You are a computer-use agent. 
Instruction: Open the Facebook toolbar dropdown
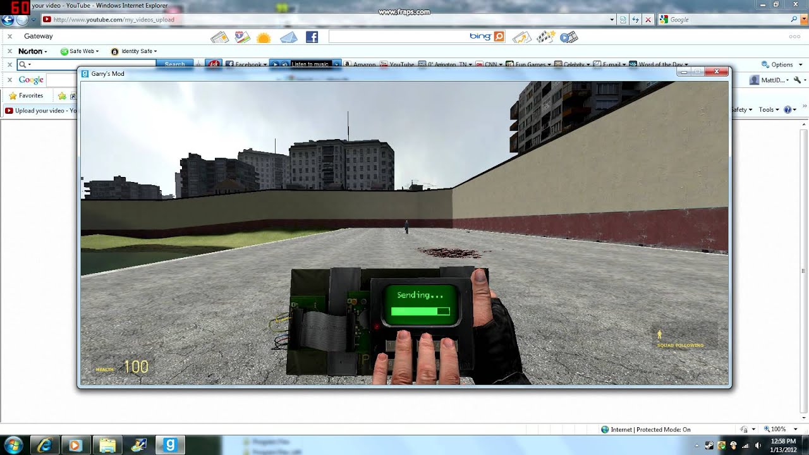tap(246, 64)
